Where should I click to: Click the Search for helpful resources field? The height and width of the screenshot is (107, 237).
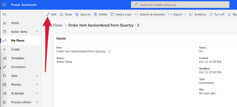tap(180, 5)
